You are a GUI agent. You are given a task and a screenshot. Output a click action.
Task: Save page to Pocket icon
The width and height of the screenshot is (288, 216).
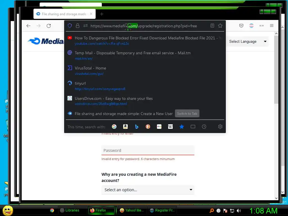241,26
